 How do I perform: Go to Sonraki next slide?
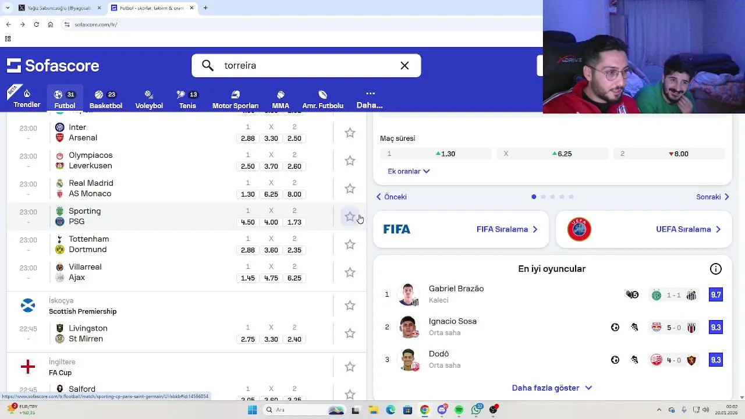coord(712,197)
